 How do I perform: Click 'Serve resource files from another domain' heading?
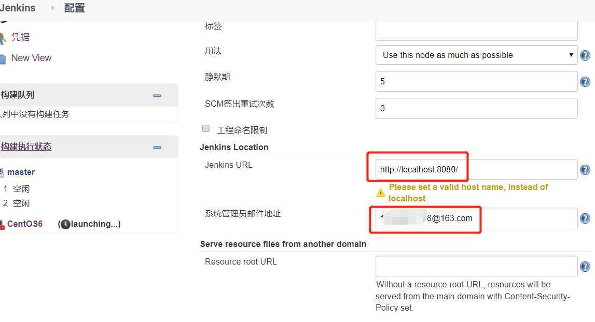[283, 244]
